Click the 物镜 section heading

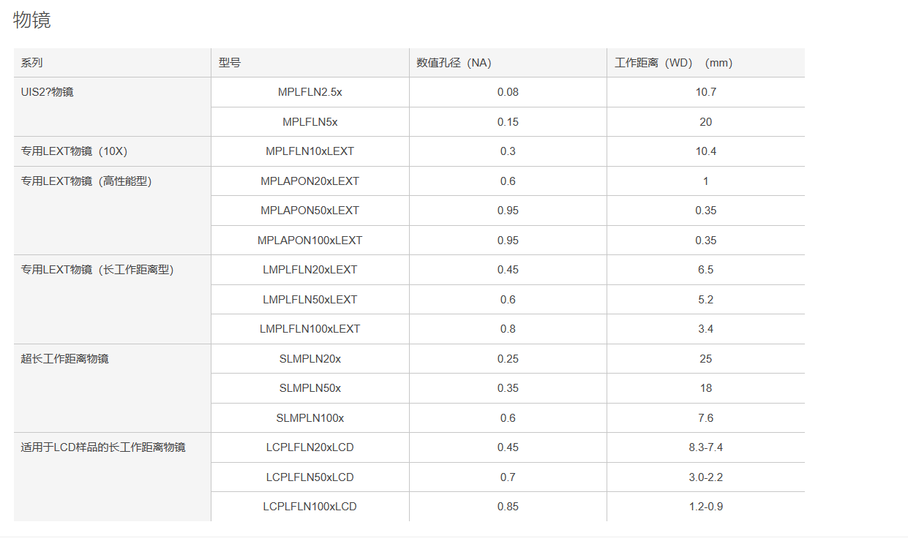coord(32,20)
